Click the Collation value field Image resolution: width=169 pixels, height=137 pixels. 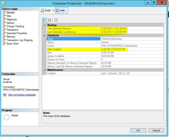tap(131, 73)
